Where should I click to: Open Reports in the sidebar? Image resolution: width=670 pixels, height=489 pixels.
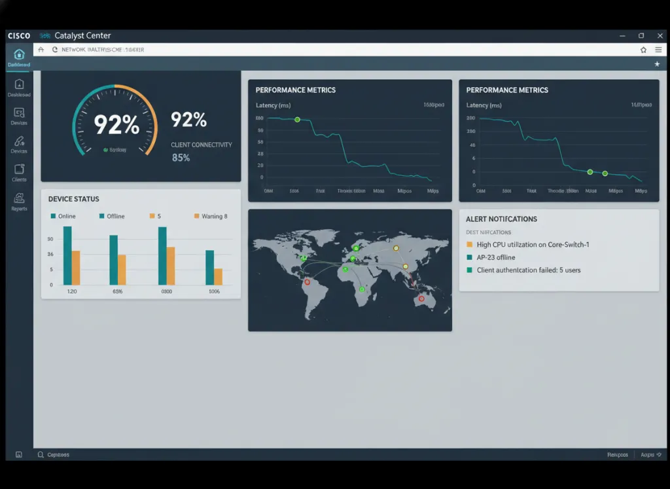[x=19, y=202]
